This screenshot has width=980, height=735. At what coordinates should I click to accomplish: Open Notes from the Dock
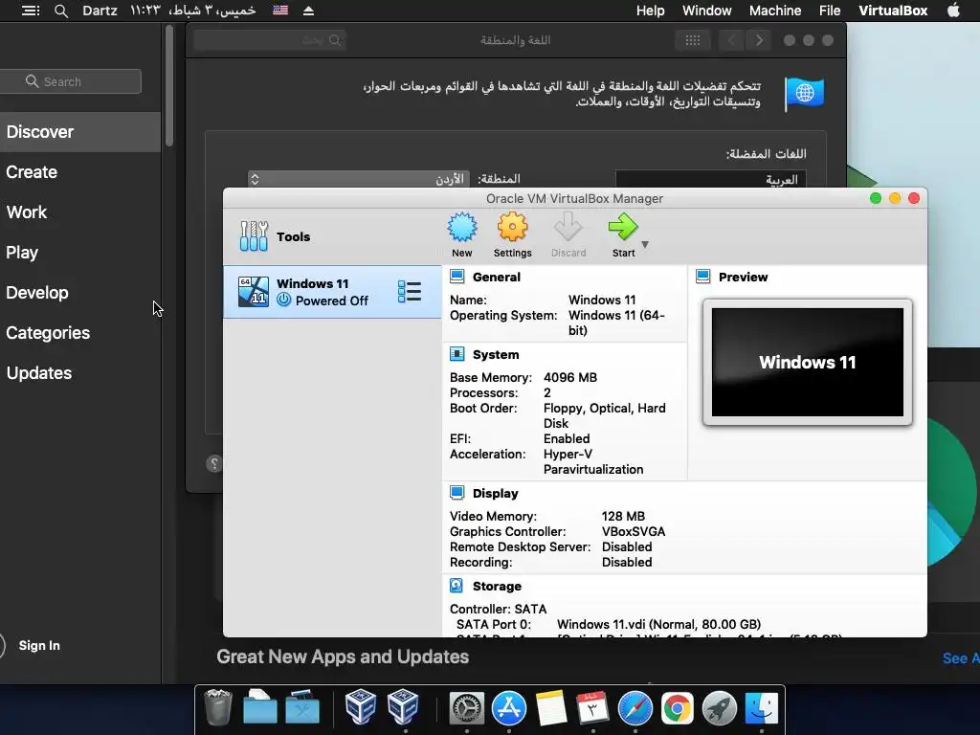550,708
